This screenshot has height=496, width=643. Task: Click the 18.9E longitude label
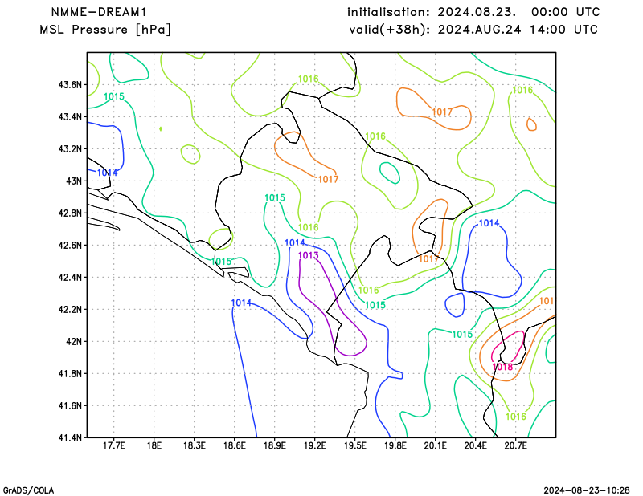pos(274,445)
